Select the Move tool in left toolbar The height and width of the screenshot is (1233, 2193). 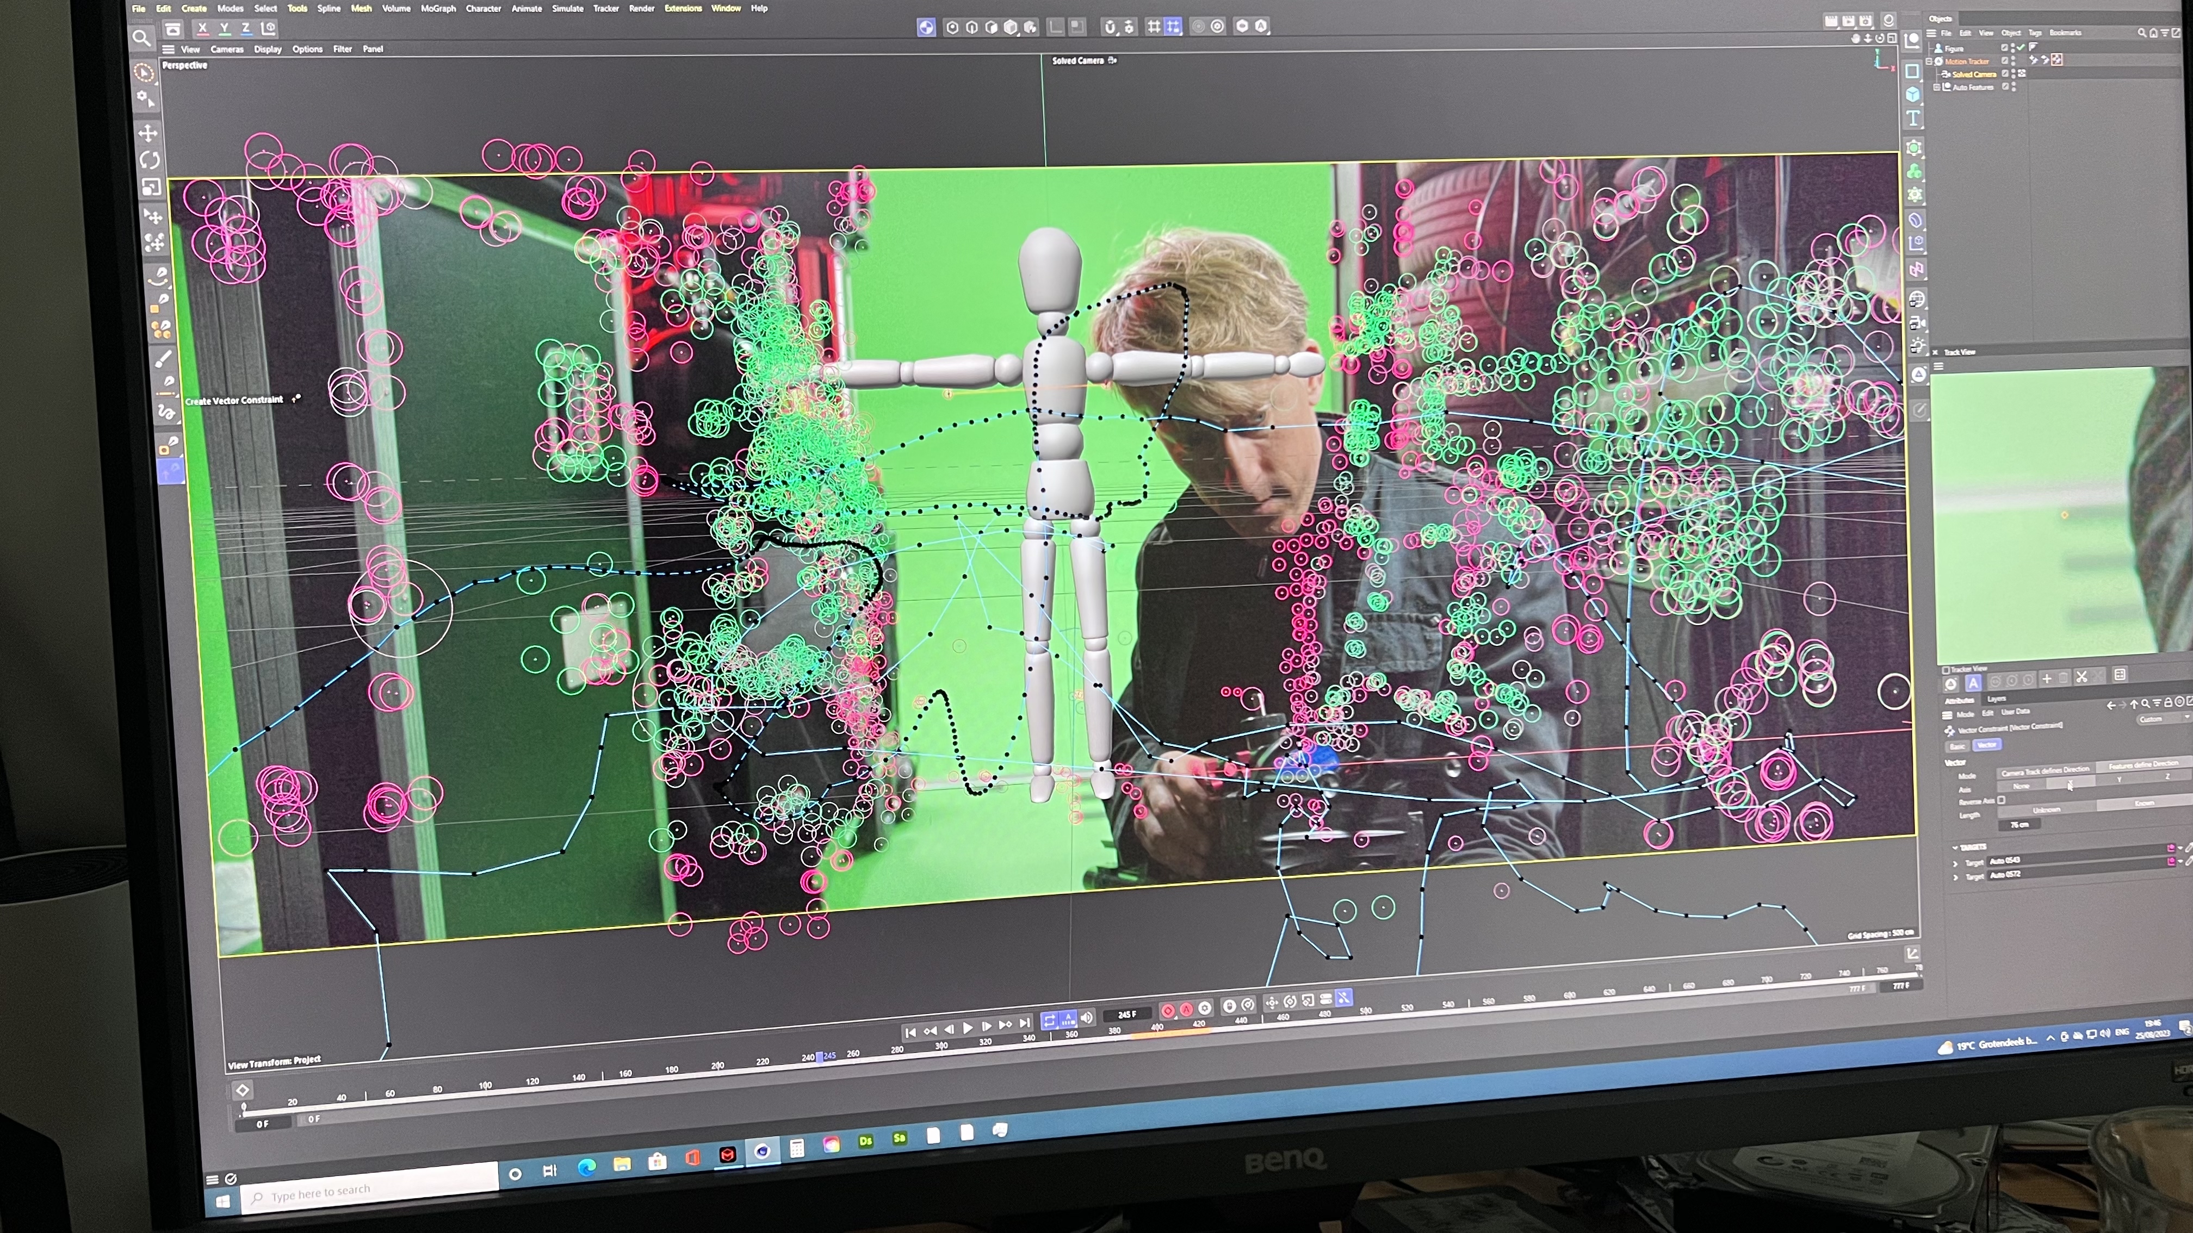point(148,134)
